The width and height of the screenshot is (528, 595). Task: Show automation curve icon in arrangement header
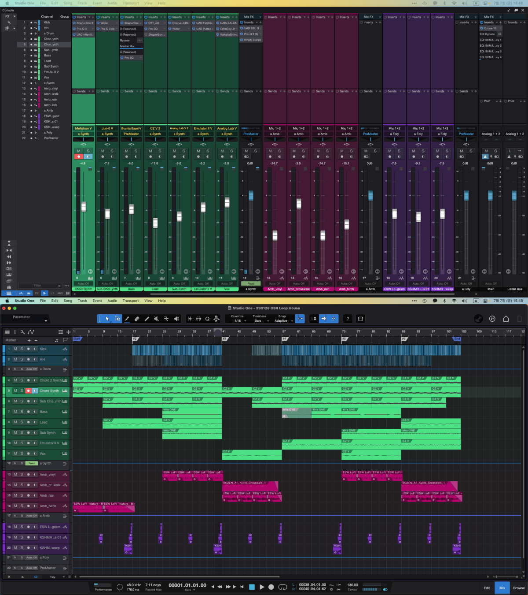(31, 332)
